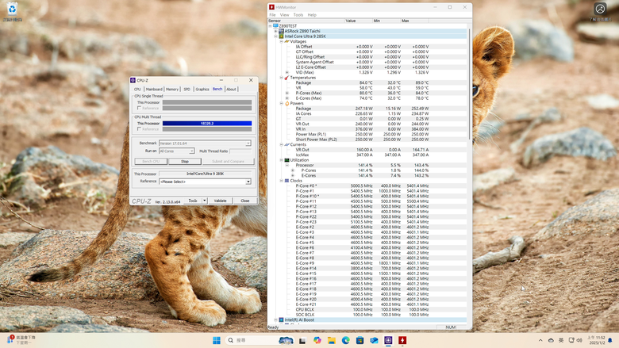
Task: Collapse the Utilization Processor node
Action: click(x=287, y=165)
